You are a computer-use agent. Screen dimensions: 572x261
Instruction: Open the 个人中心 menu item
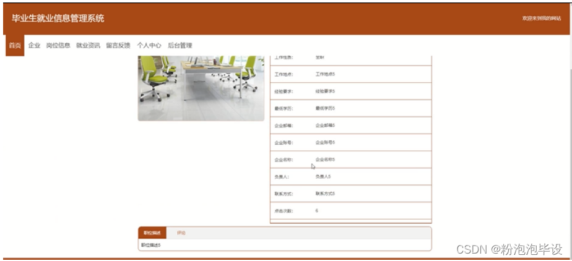click(149, 46)
